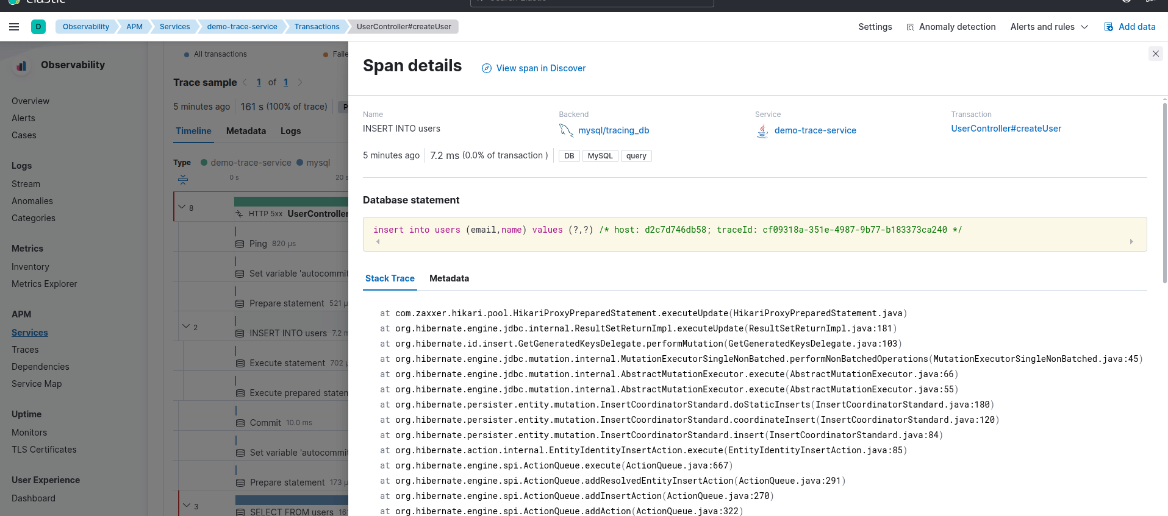1168x516 pixels.
Task: Click the MySQL dolphin backend icon
Action: tap(566, 130)
